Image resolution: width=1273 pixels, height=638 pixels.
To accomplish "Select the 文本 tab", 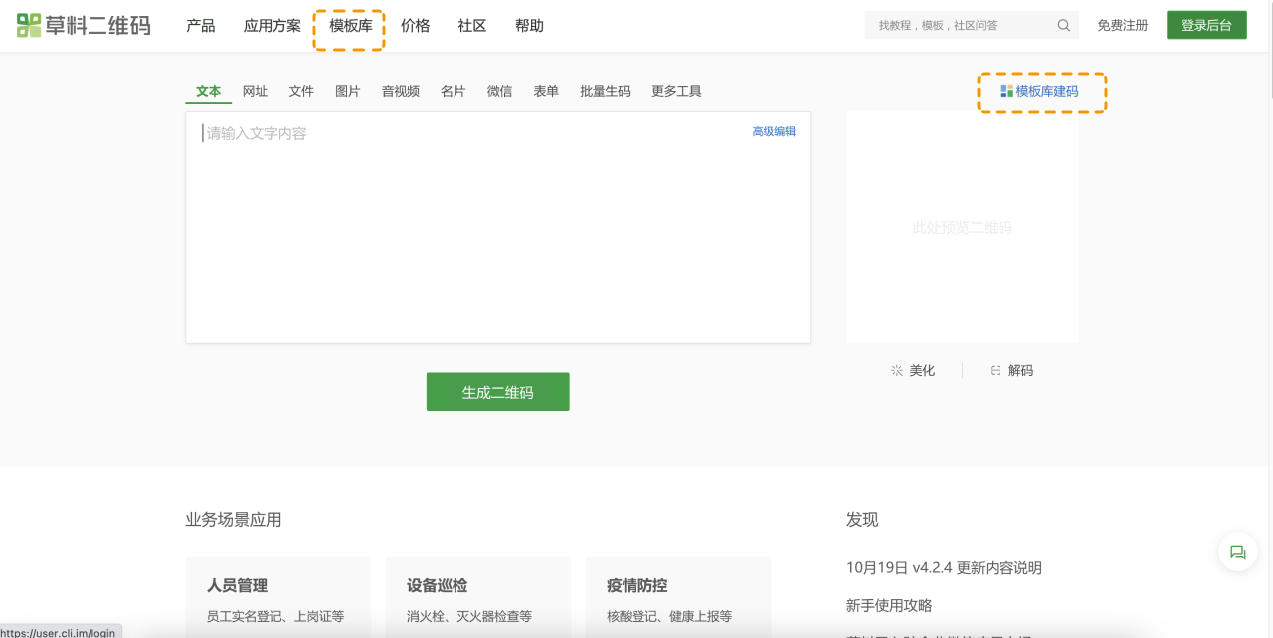I will (209, 91).
